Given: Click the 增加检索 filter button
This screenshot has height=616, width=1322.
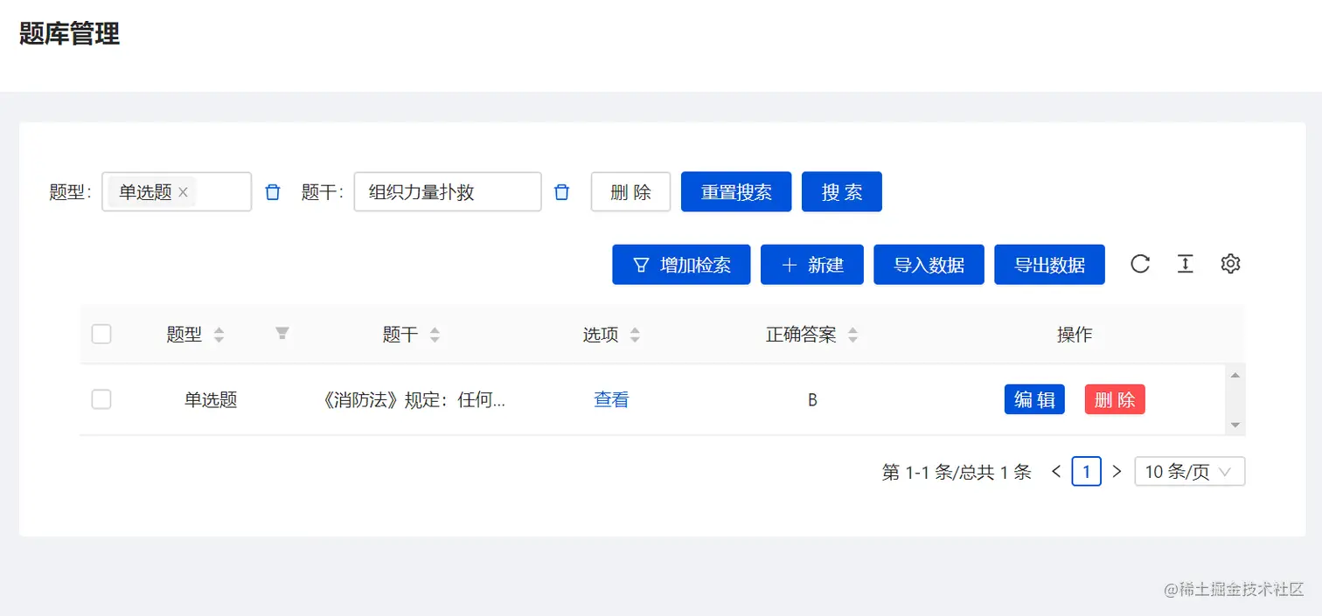Looking at the screenshot, I should (x=681, y=265).
